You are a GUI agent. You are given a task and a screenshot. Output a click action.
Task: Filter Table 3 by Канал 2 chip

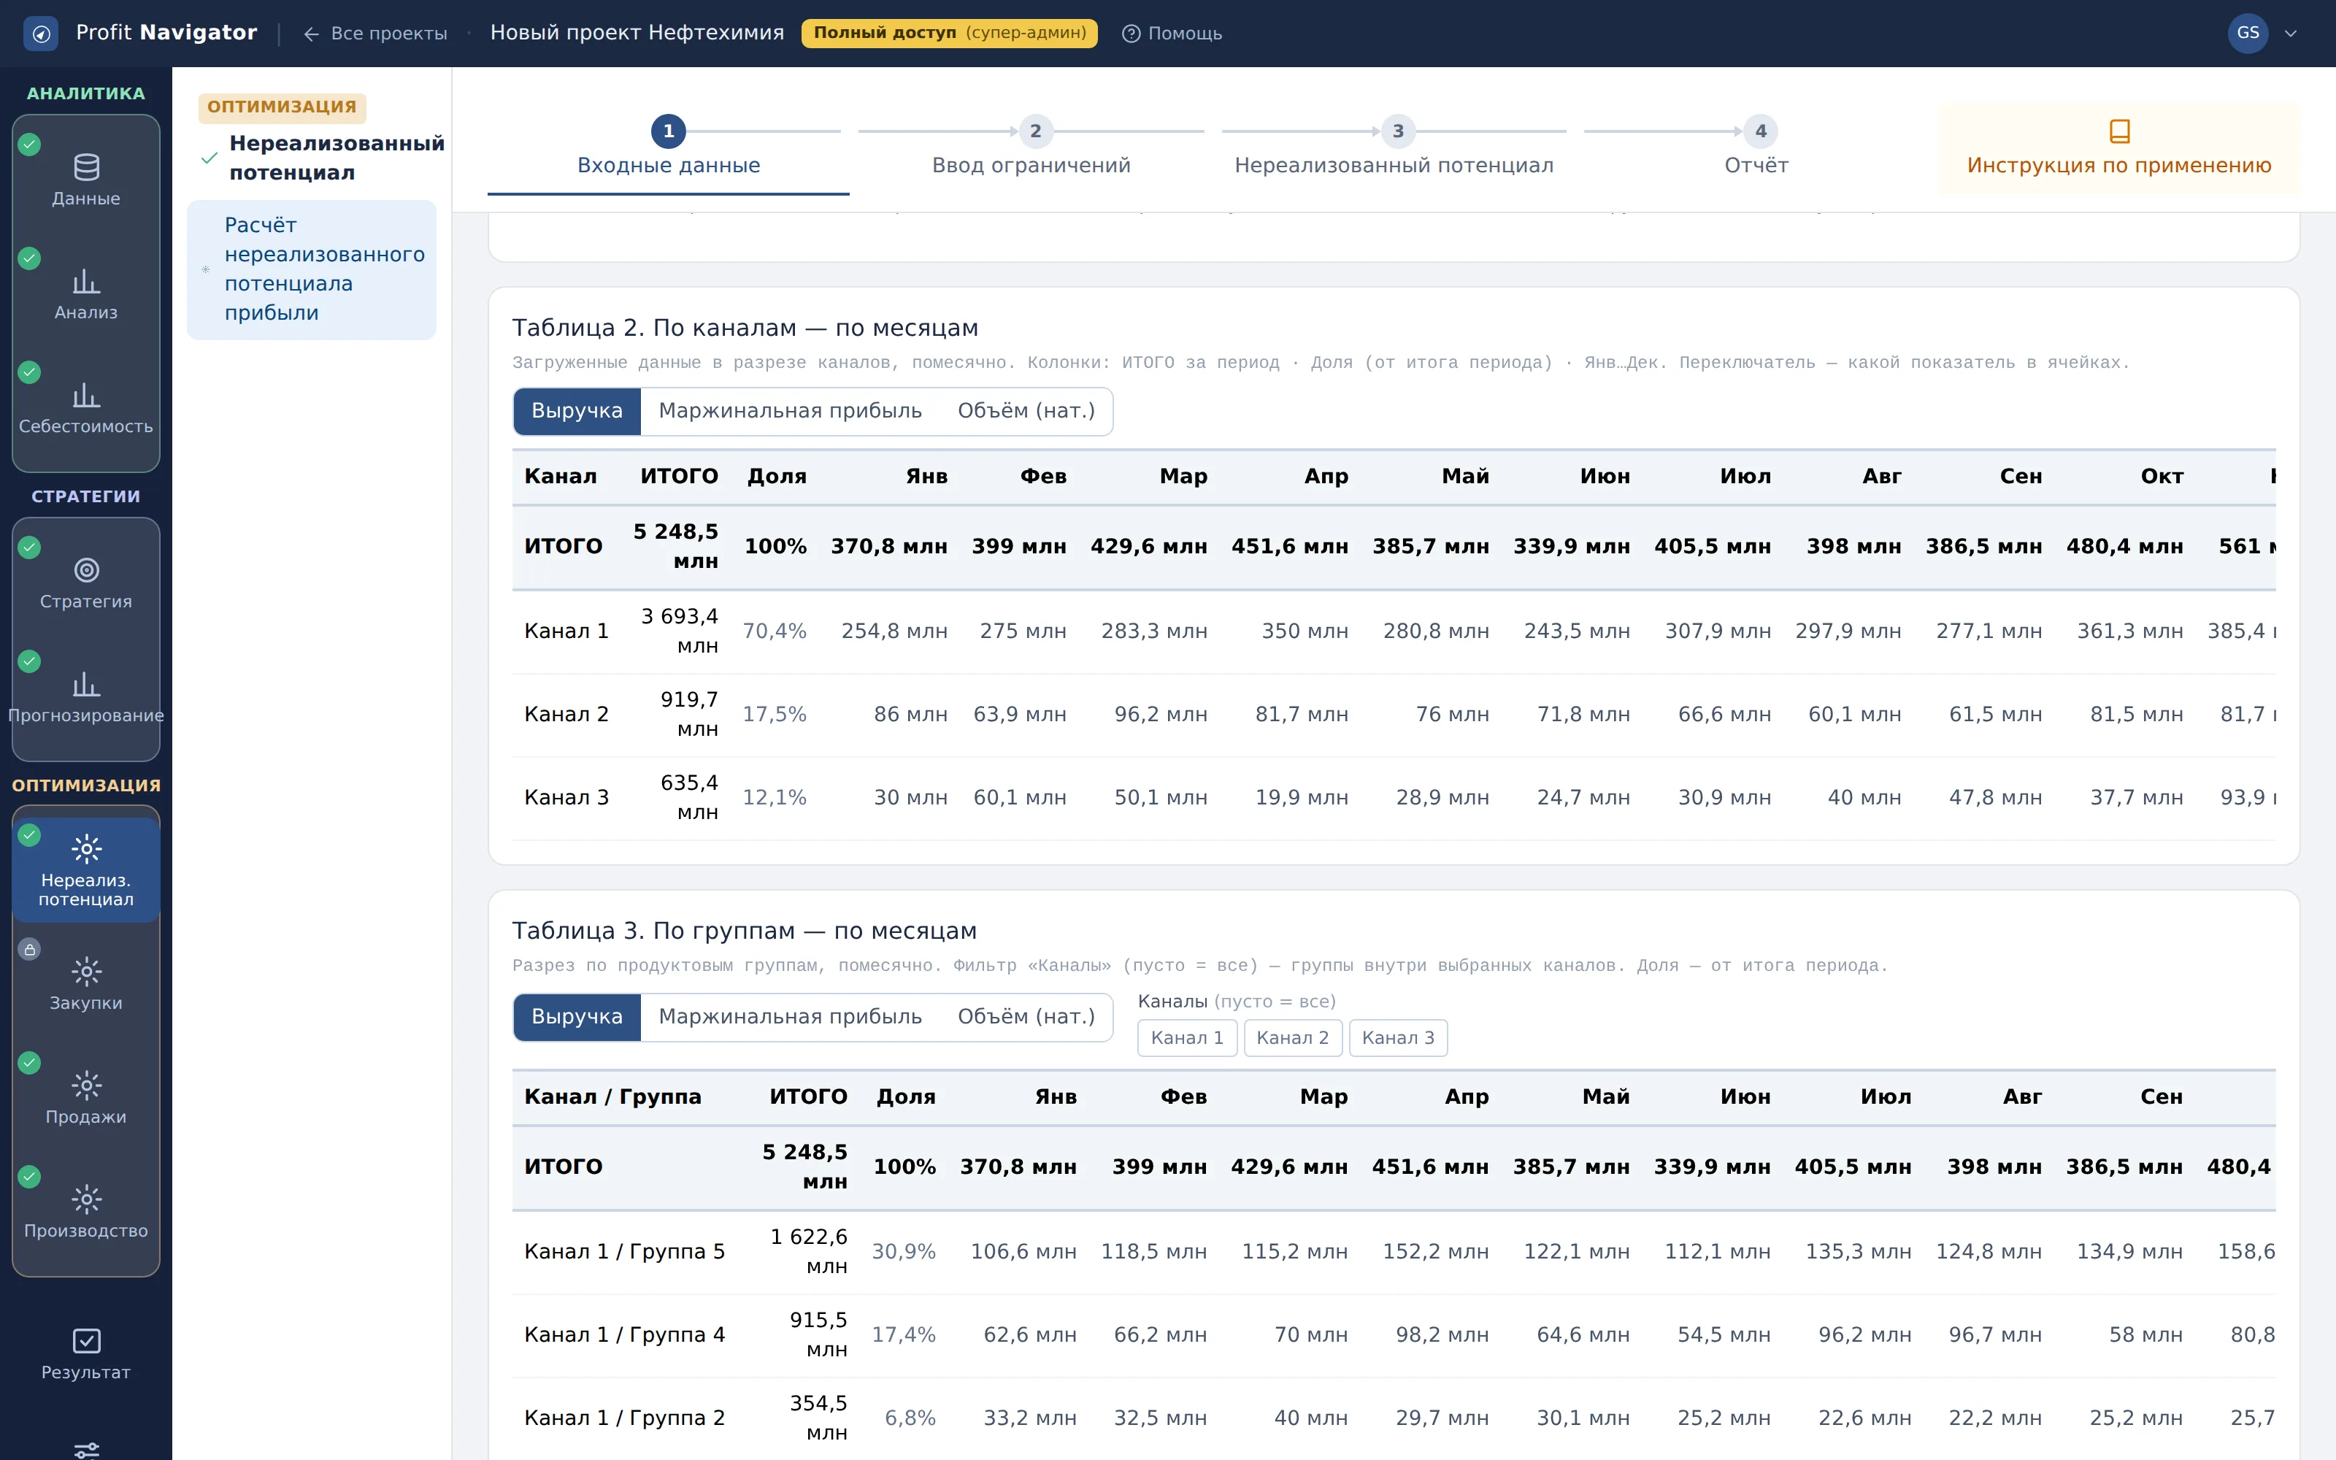(x=1293, y=1038)
